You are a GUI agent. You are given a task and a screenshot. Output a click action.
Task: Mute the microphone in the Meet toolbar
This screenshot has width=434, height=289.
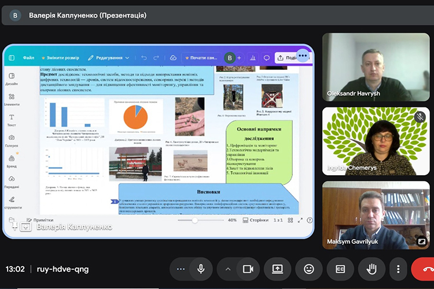(201, 269)
